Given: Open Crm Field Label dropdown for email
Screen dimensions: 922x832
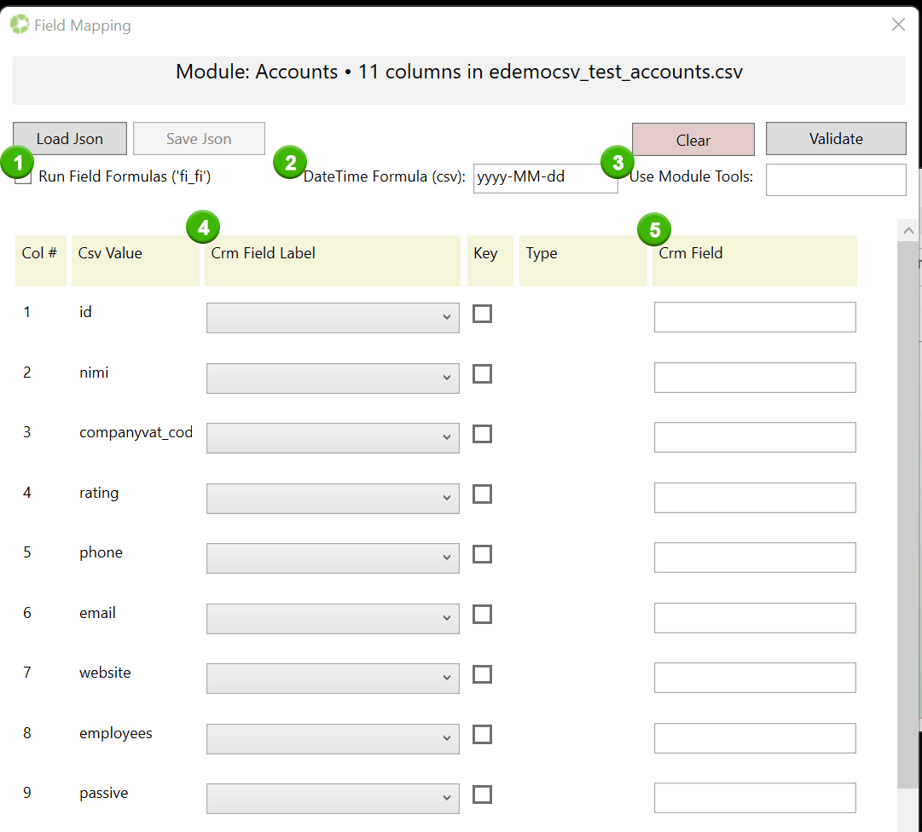Looking at the screenshot, I should pos(333,618).
